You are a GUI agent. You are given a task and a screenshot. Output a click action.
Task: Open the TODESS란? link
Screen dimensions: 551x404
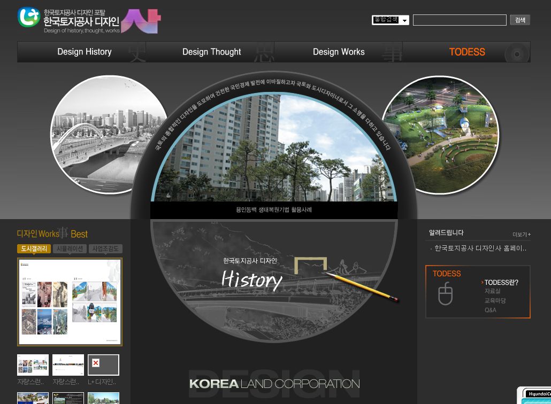(501, 283)
